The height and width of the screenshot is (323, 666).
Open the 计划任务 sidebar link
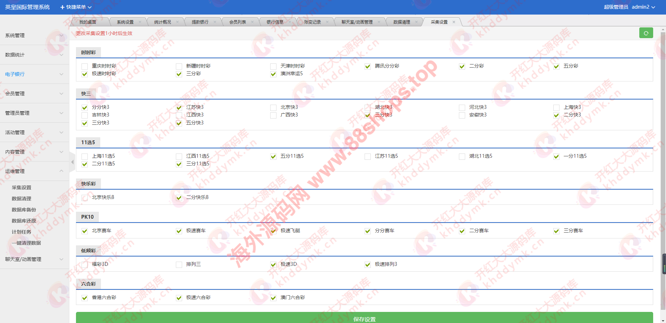click(x=22, y=232)
